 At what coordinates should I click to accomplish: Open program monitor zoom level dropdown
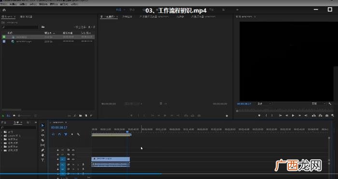point(264,103)
